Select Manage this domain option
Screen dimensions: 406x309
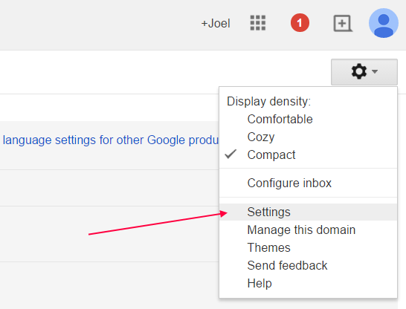(301, 230)
